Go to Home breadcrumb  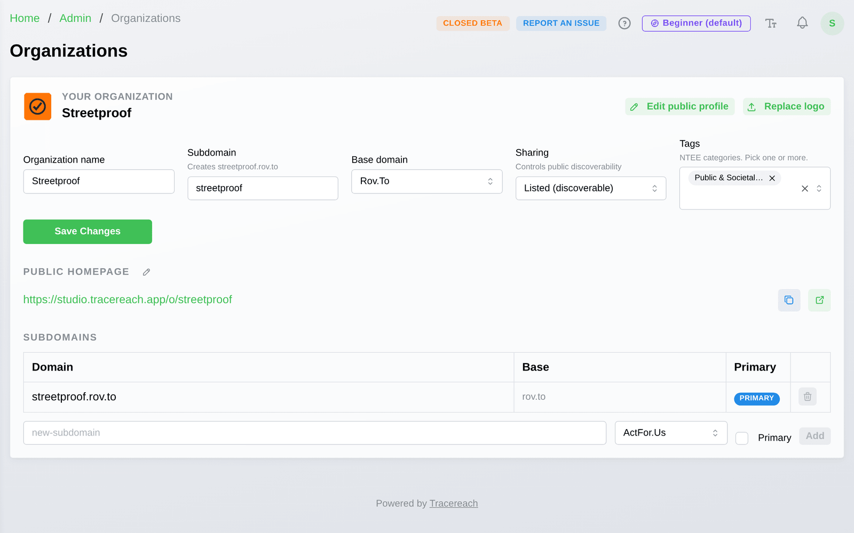tap(25, 18)
